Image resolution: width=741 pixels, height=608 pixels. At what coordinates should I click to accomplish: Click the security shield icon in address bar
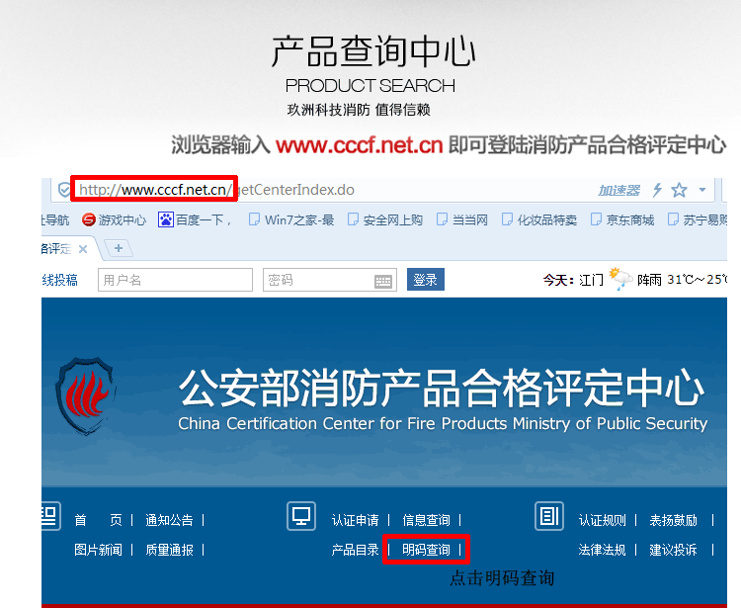click(64, 190)
